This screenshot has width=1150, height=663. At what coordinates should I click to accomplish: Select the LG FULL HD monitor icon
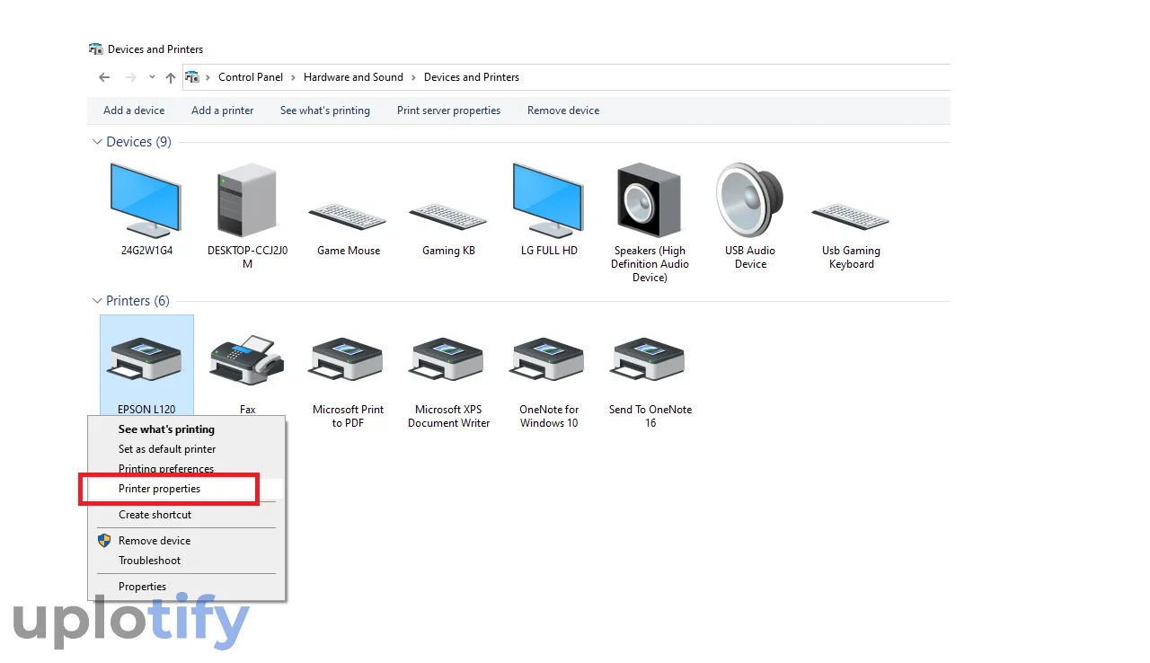548,200
